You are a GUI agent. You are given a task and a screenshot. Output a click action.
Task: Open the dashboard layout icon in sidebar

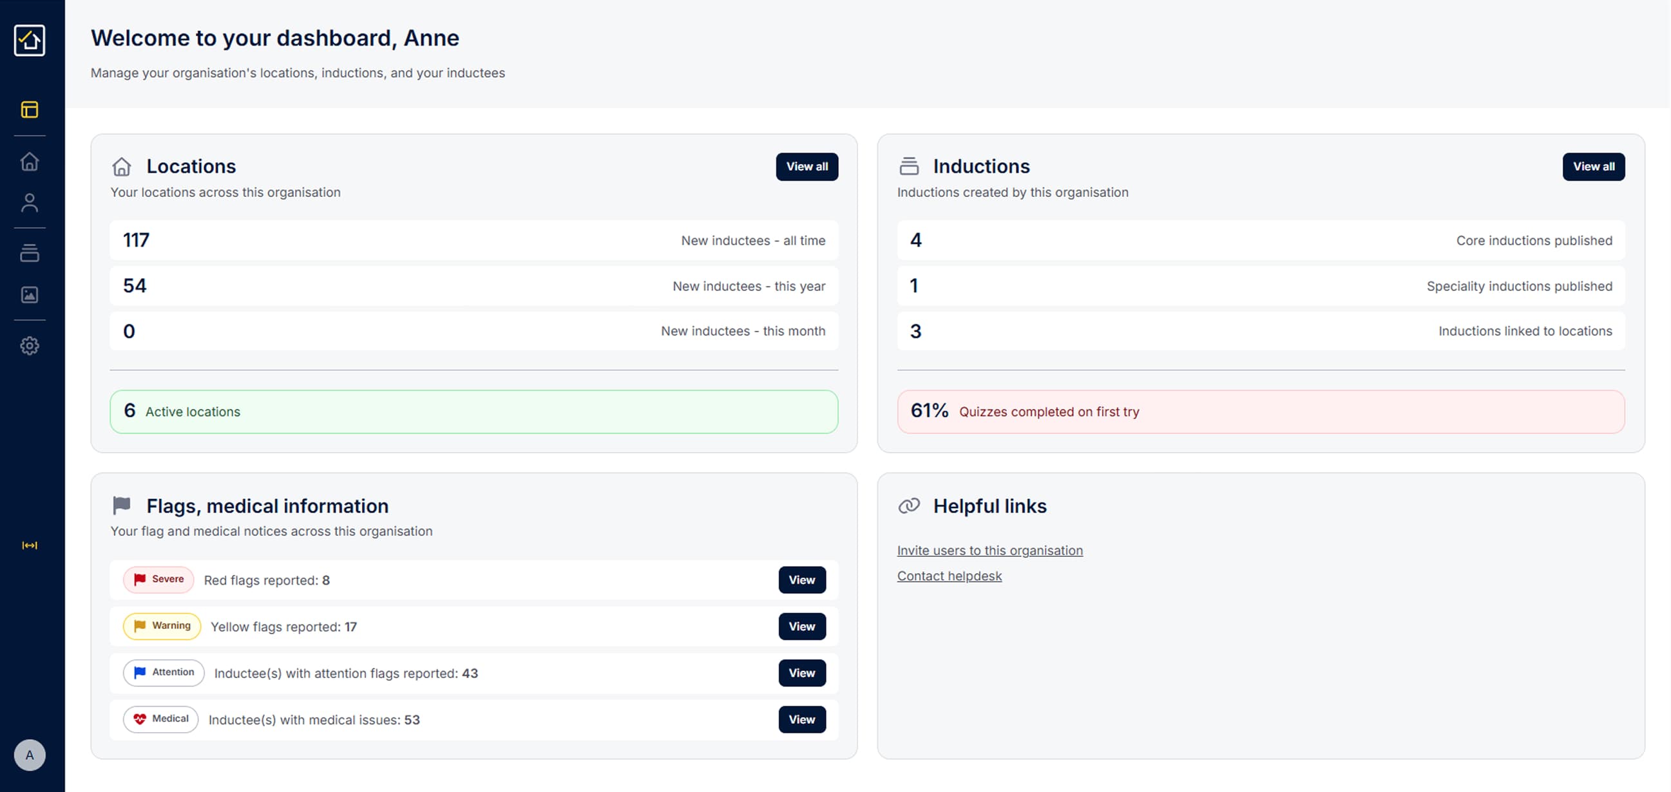29,109
